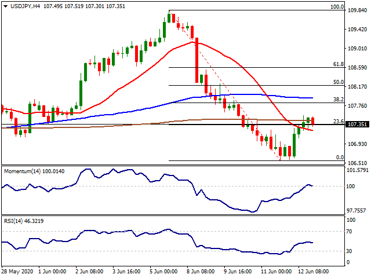Click the RSI 30 level label
The width and height of the screenshot is (371, 278).
coord(349,251)
